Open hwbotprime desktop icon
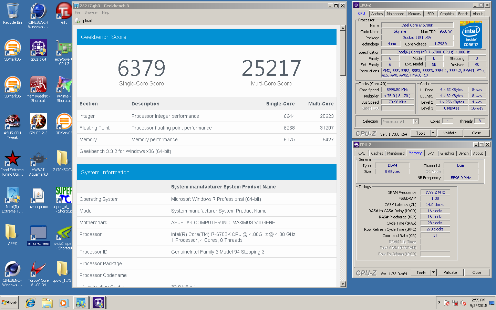This screenshot has width=496, height=310. click(x=38, y=198)
